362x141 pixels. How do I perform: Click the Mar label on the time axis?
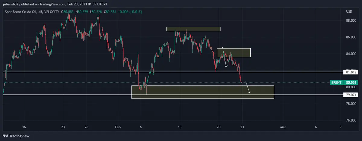pyautogui.click(x=283, y=127)
